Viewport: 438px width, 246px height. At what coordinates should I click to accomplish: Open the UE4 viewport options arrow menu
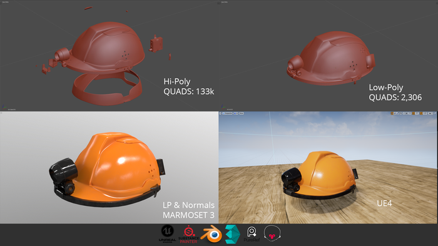[x=220, y=113]
